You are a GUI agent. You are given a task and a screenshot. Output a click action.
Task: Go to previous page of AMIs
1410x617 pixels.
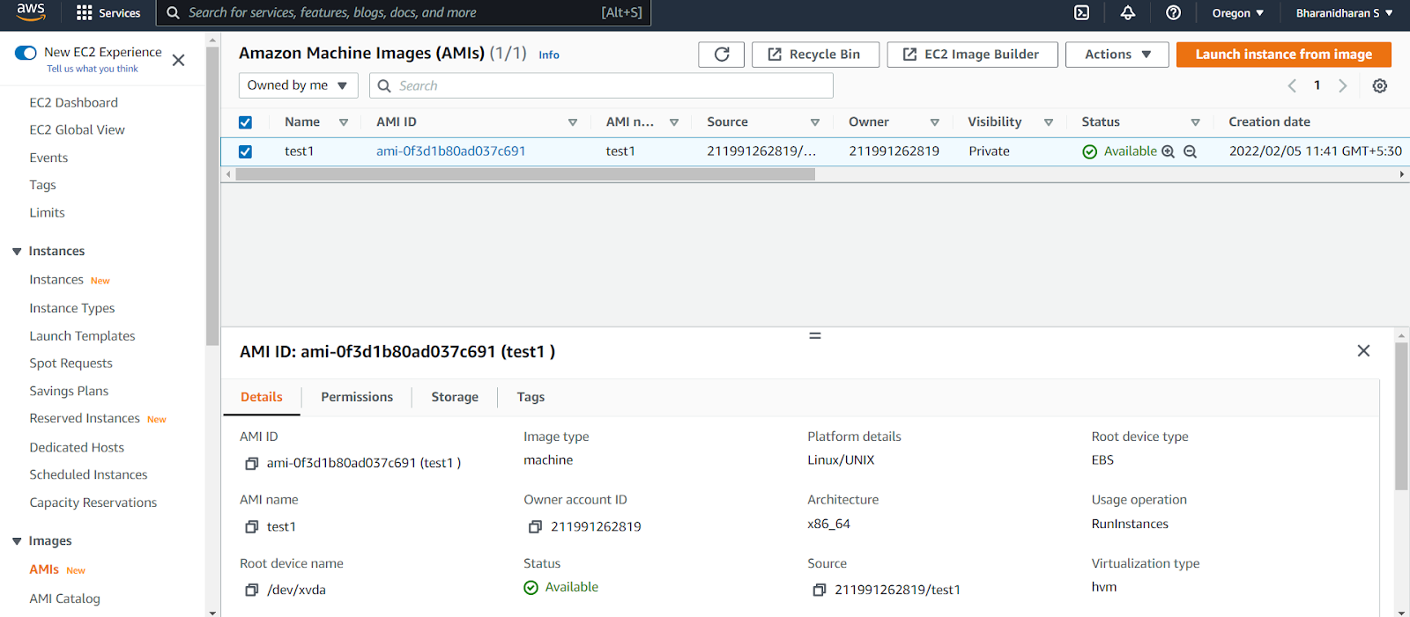pyautogui.click(x=1292, y=85)
